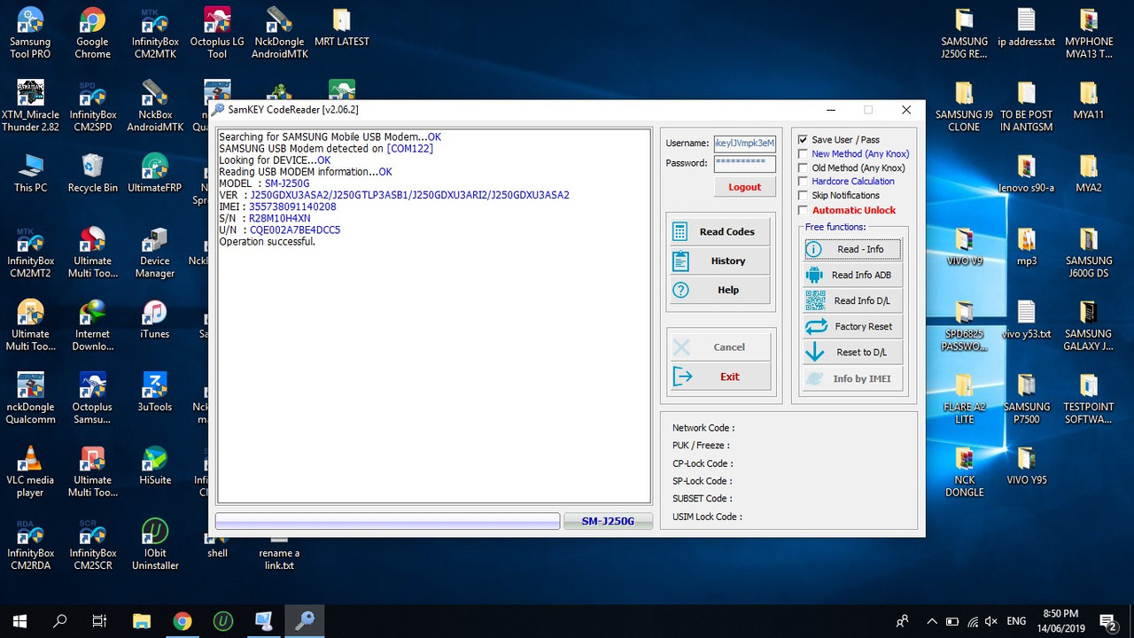
Task: Enable Old Method (Any Knox) checkbox
Action: click(x=803, y=167)
